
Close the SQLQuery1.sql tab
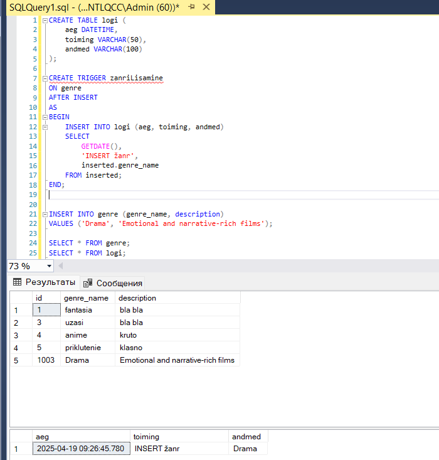pos(206,7)
